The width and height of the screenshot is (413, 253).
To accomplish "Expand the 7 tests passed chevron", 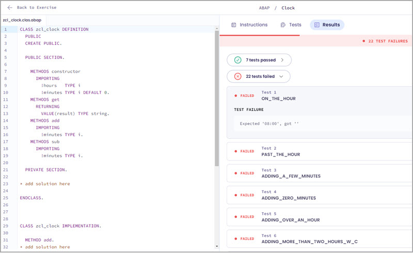I will (282, 60).
